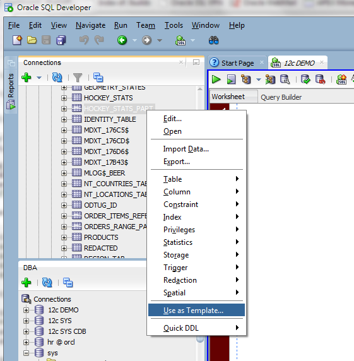This screenshot has height=361, width=354.
Task: Refresh the DBA panel
Action: coord(47,283)
